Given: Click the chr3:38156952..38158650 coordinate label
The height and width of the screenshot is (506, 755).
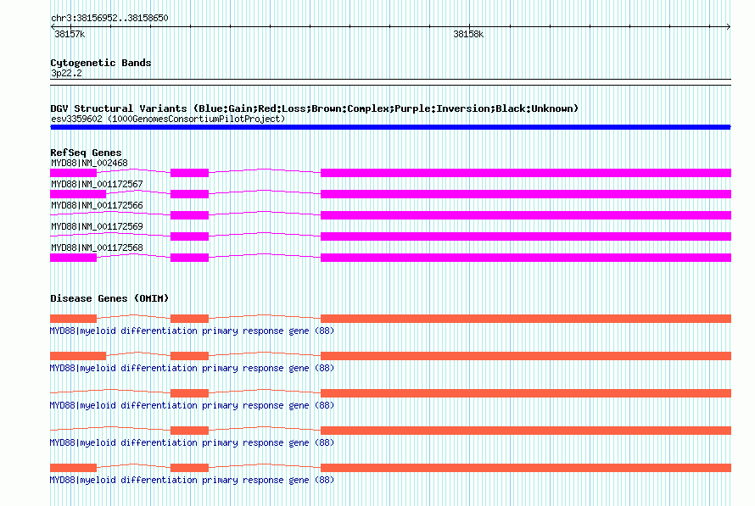Looking at the screenshot, I should (109, 18).
